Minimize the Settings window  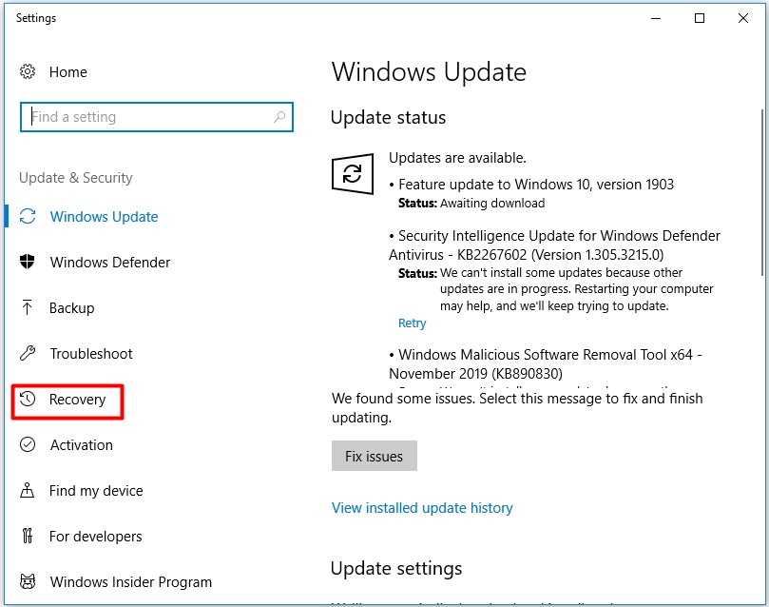656,18
